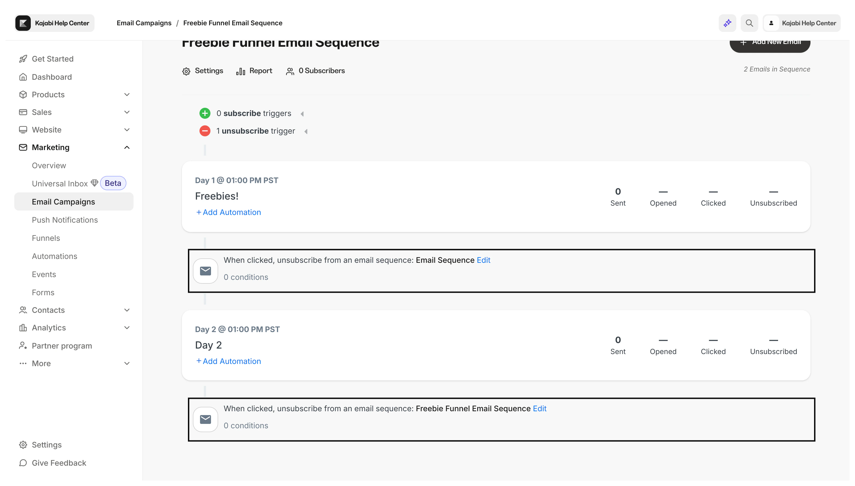Expand the Analytics section
The width and height of the screenshot is (855, 486).
click(x=127, y=327)
